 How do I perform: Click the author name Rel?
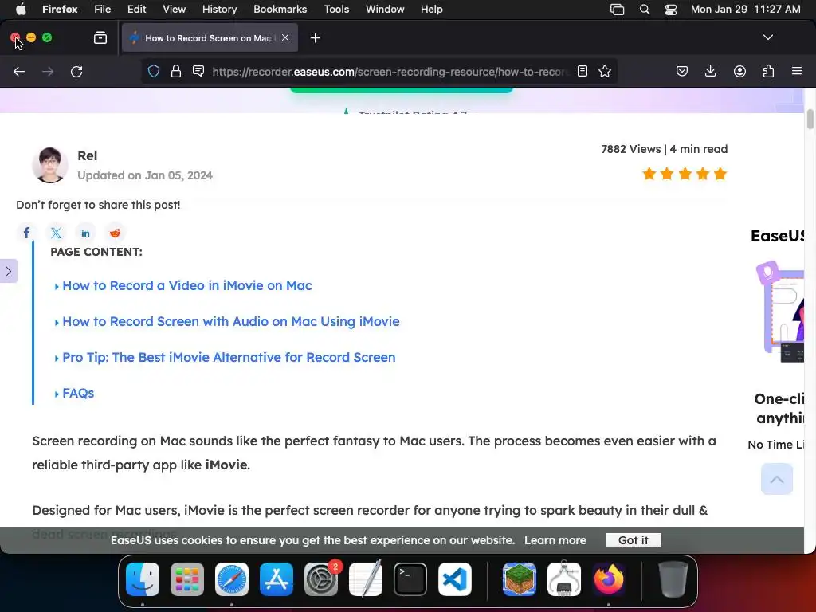(88, 155)
